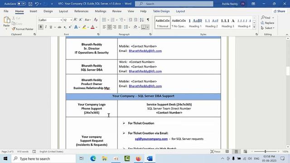
Task: Toggle Bold formatting
Action: 41,27
